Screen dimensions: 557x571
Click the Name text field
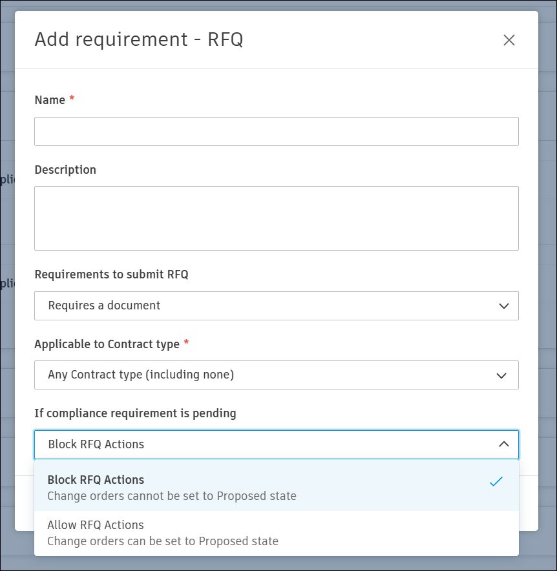276,131
